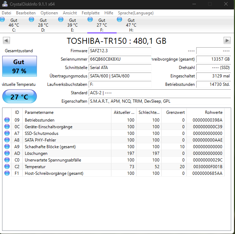Click the Eingeschaltet value 3129 mal

pos(214,76)
